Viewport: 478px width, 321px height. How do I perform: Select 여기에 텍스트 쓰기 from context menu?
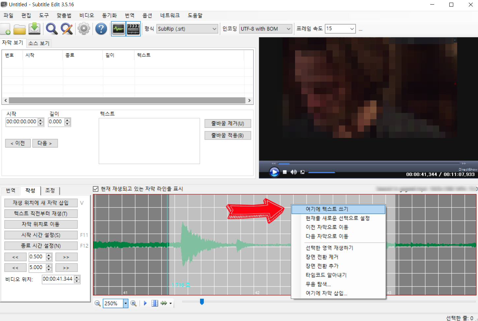[338, 209]
